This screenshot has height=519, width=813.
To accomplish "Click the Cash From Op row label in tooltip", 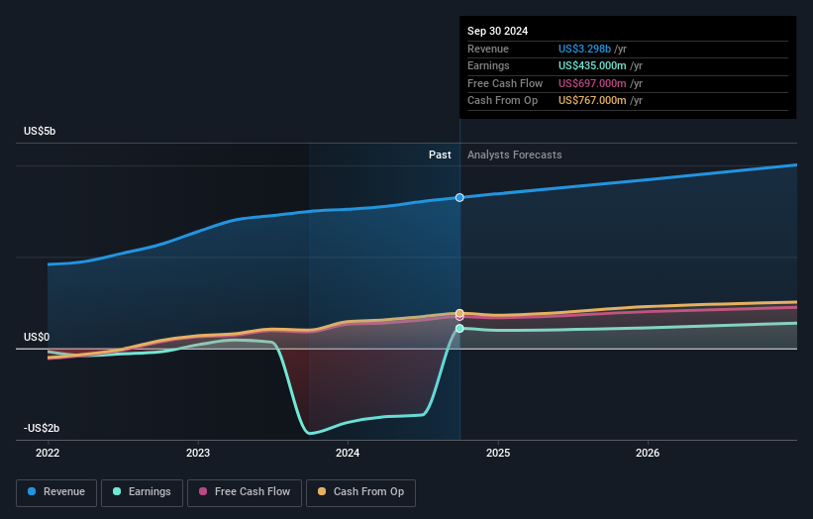I will (502, 101).
